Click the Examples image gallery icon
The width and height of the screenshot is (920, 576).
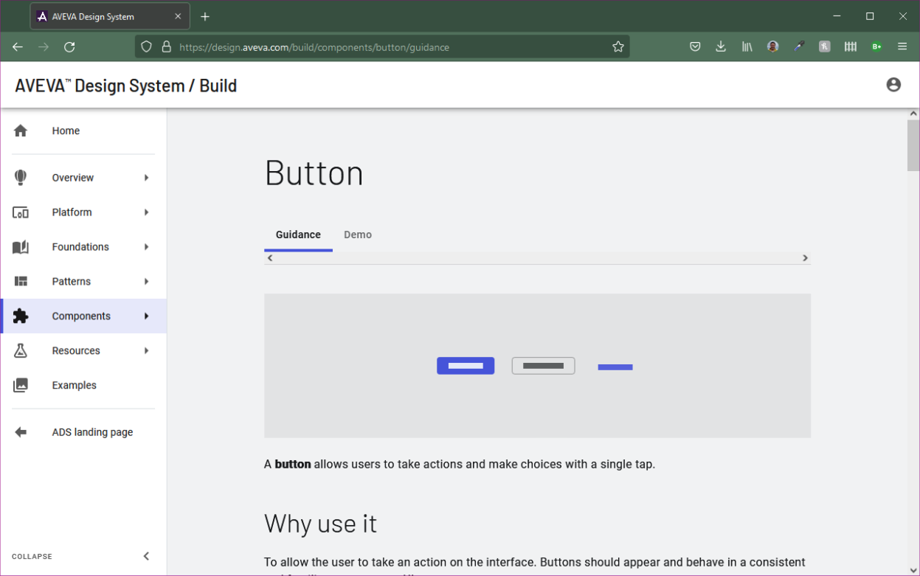[x=21, y=386]
